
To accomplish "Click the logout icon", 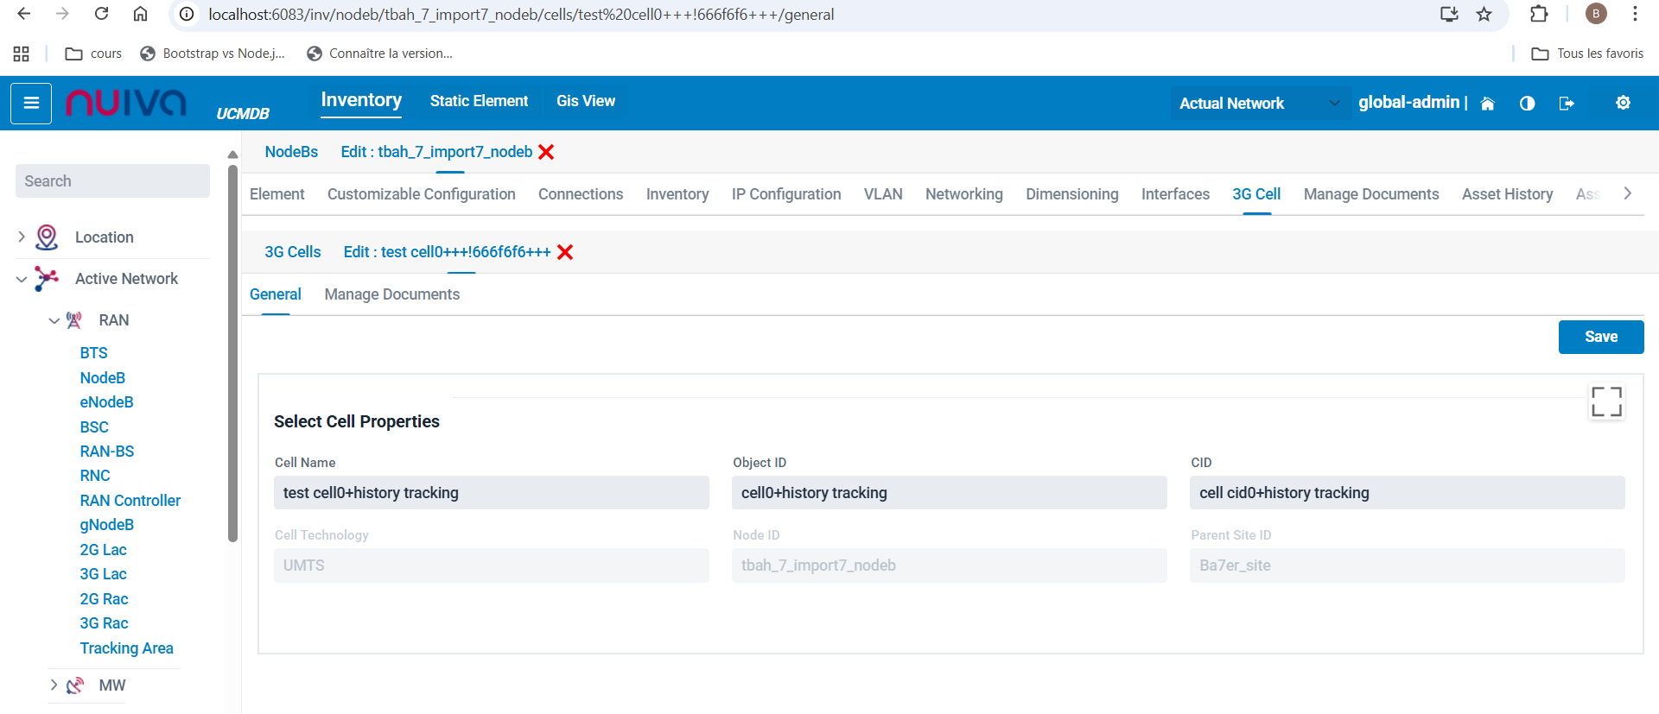I will 1566,104.
